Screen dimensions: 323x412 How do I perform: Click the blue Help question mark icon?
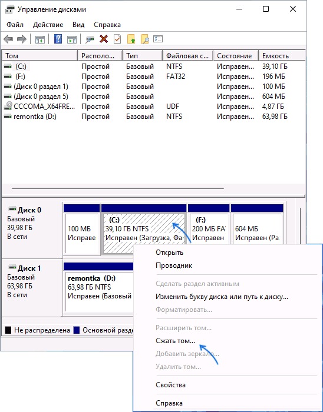point(58,39)
